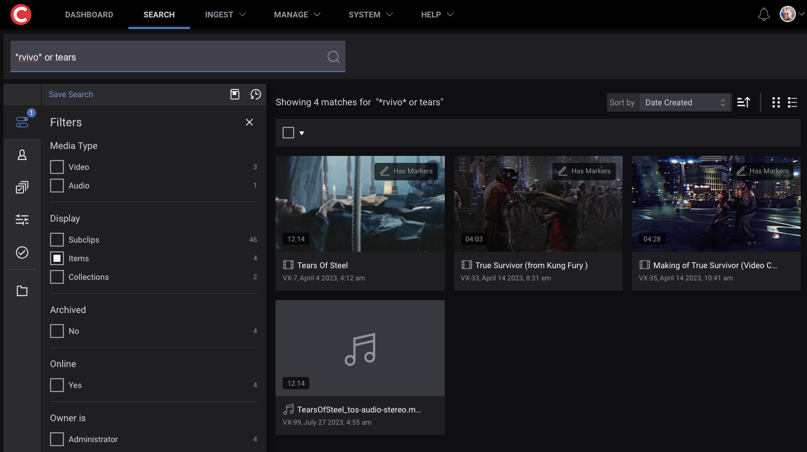
Task: Check the Collections display filter
Action: tap(57, 277)
